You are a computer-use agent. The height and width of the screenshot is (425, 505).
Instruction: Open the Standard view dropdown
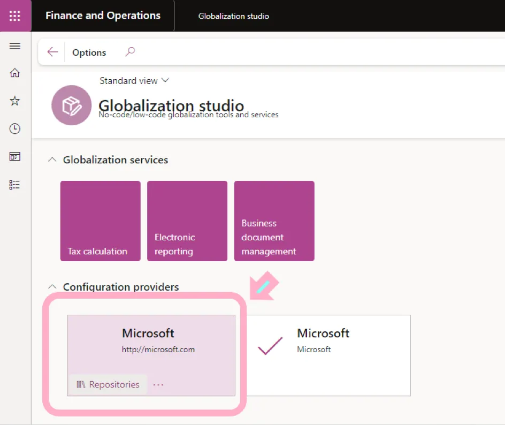tap(134, 80)
